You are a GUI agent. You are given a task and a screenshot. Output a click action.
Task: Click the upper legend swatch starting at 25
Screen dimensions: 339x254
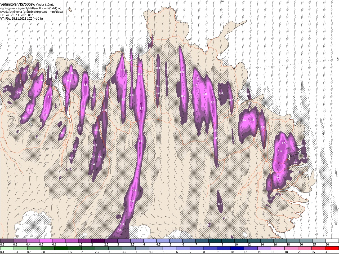319,240
